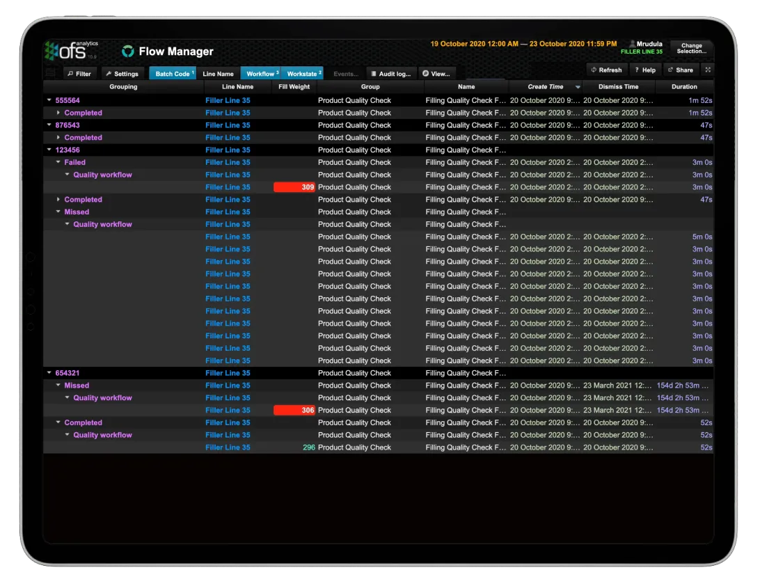760x586 pixels.
Task: Click the Flow Manager logo icon
Action: 127,51
